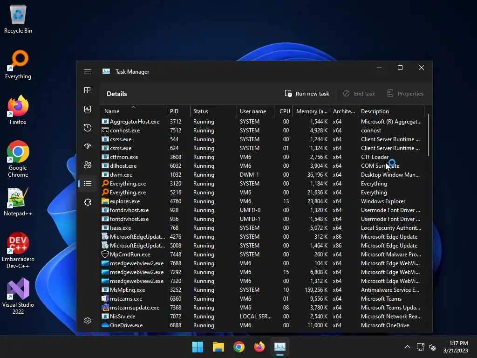
Task: Open the Windows Start menu
Action: click(198, 347)
